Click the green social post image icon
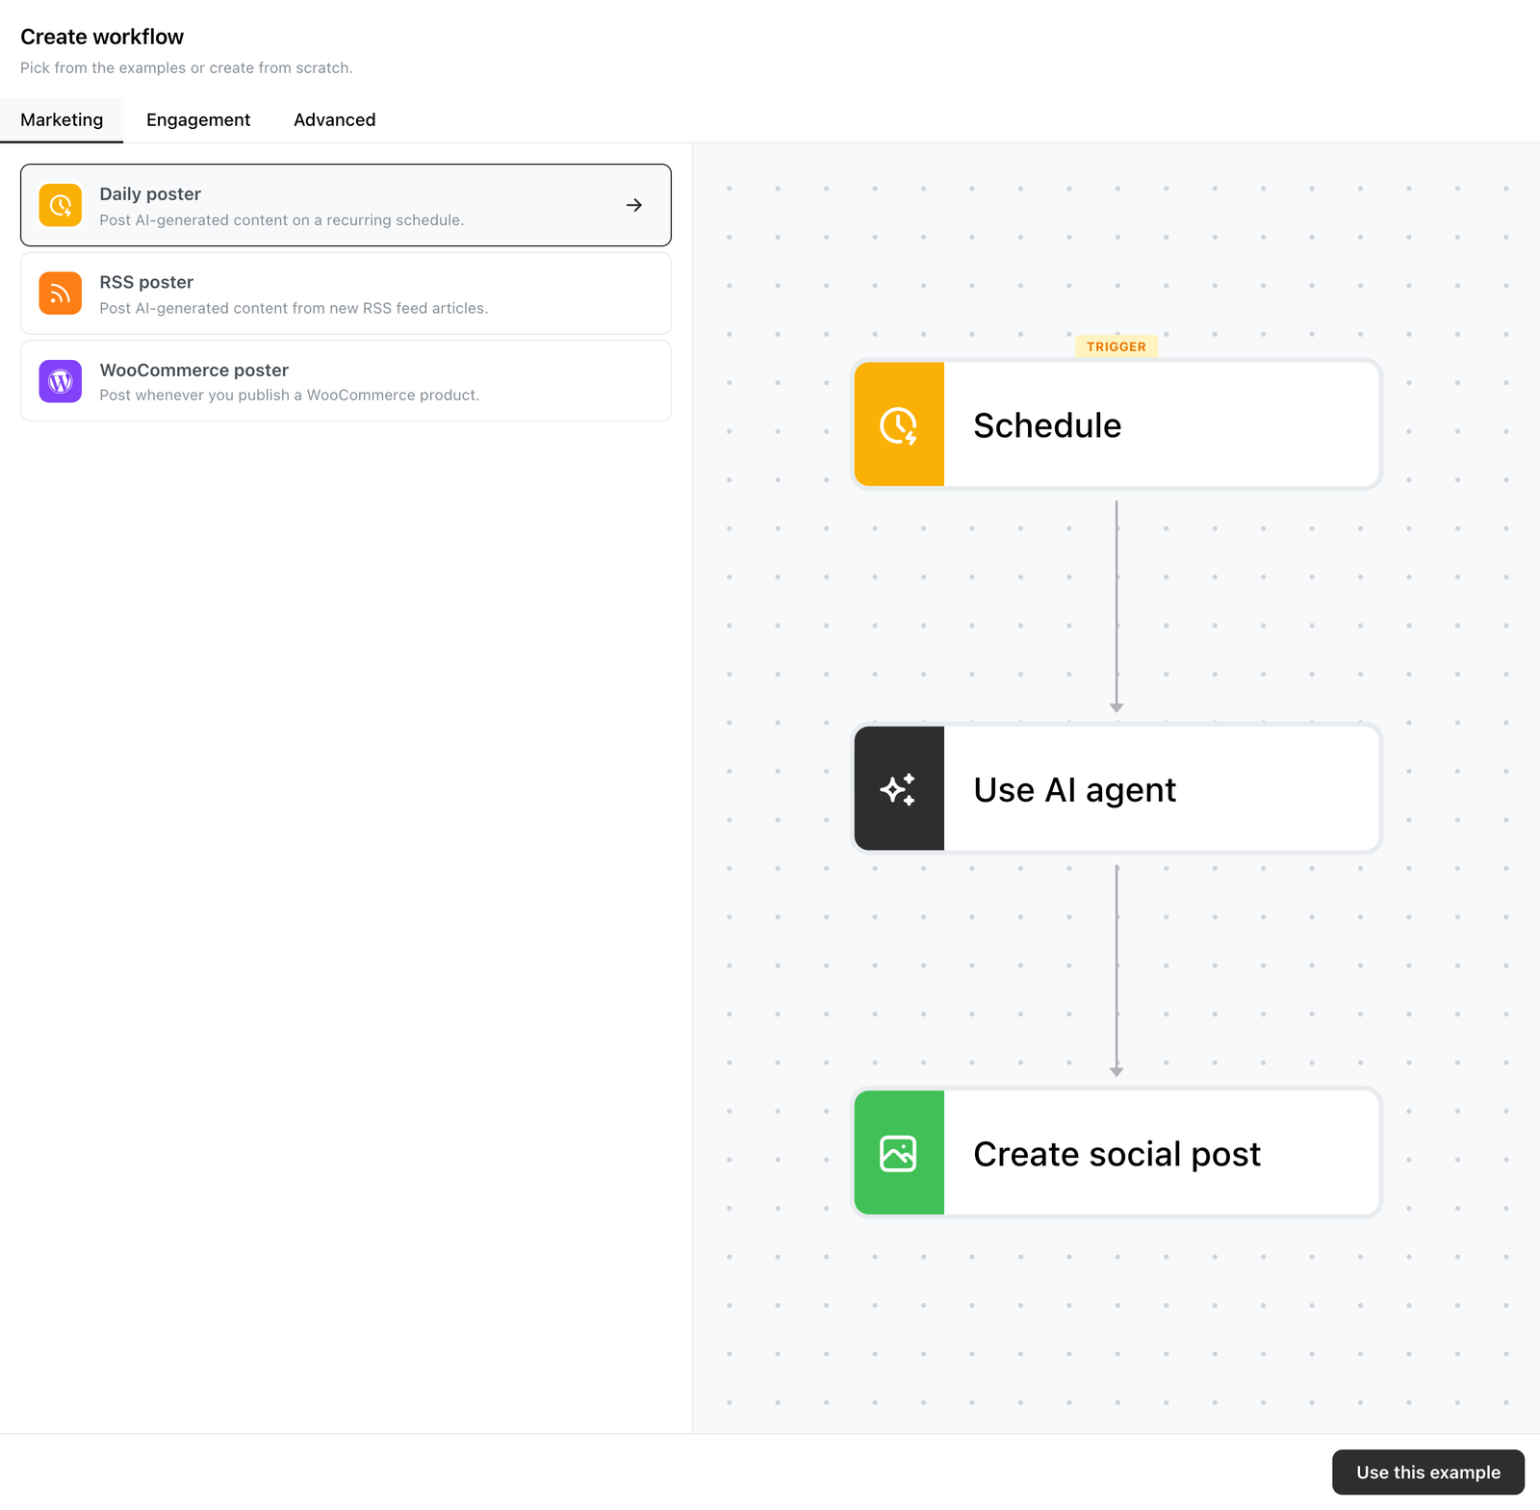 coord(899,1153)
